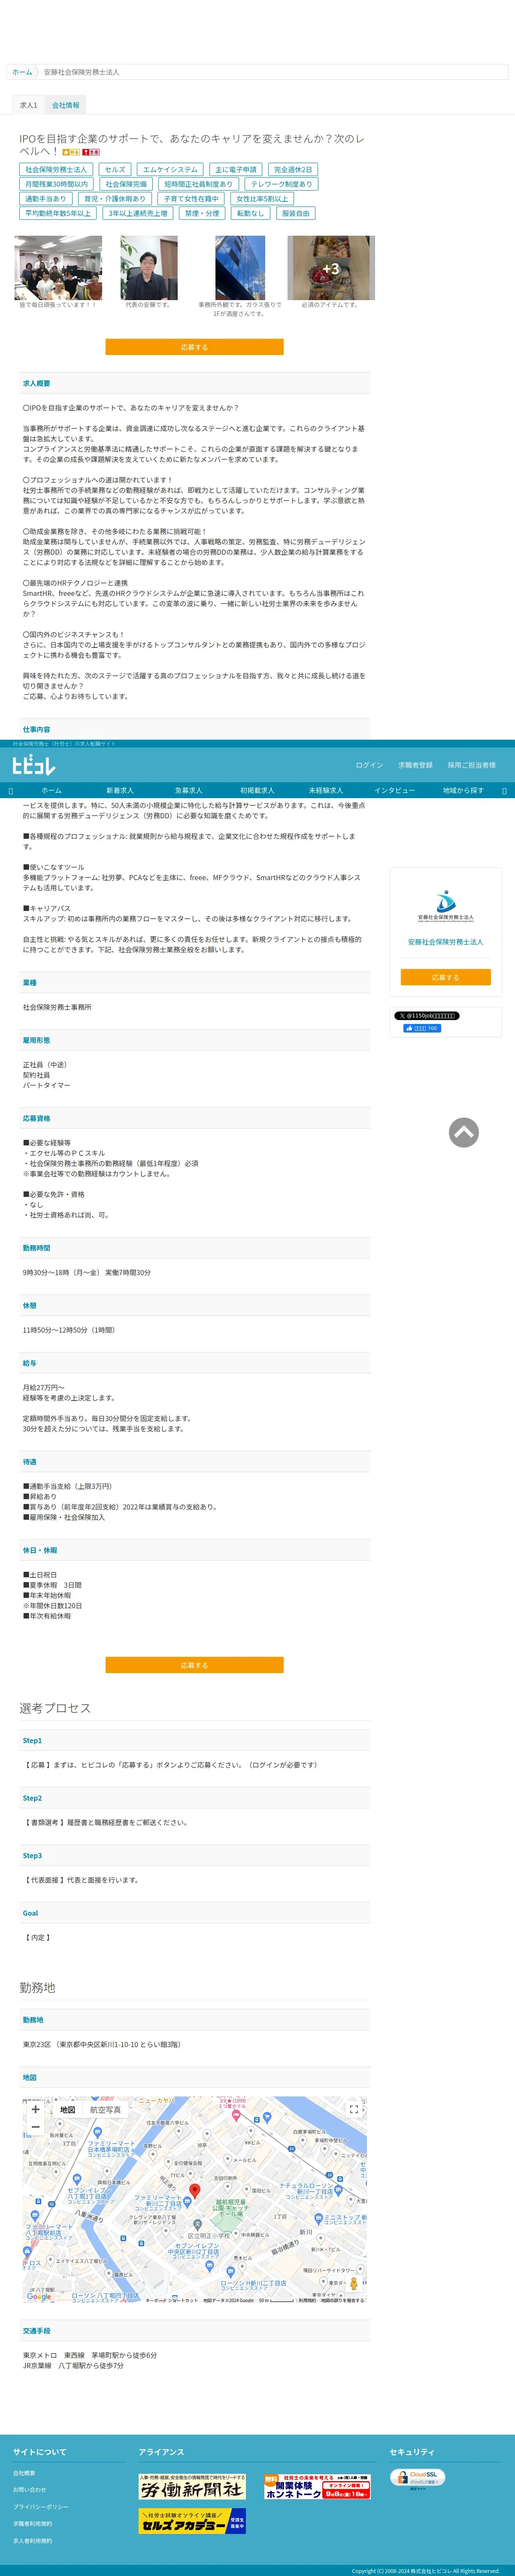Select the テレワーク制度あり tag
515x2576 pixels.
click(281, 184)
